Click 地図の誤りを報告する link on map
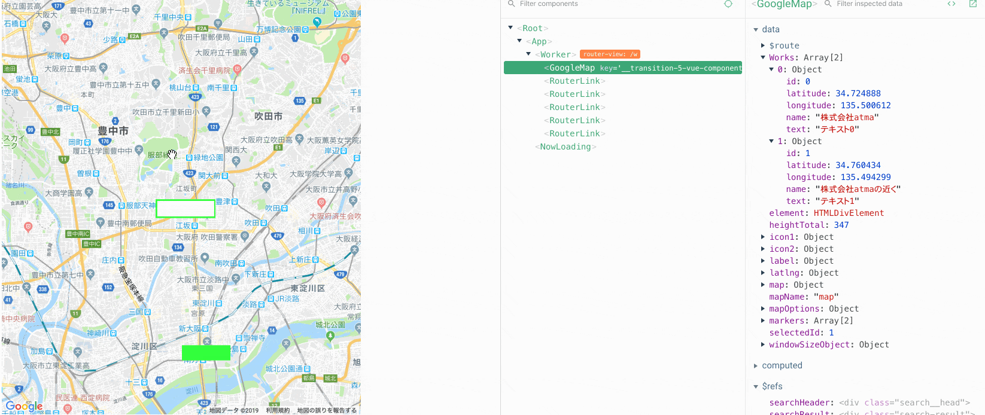The height and width of the screenshot is (415, 985). pos(327,410)
